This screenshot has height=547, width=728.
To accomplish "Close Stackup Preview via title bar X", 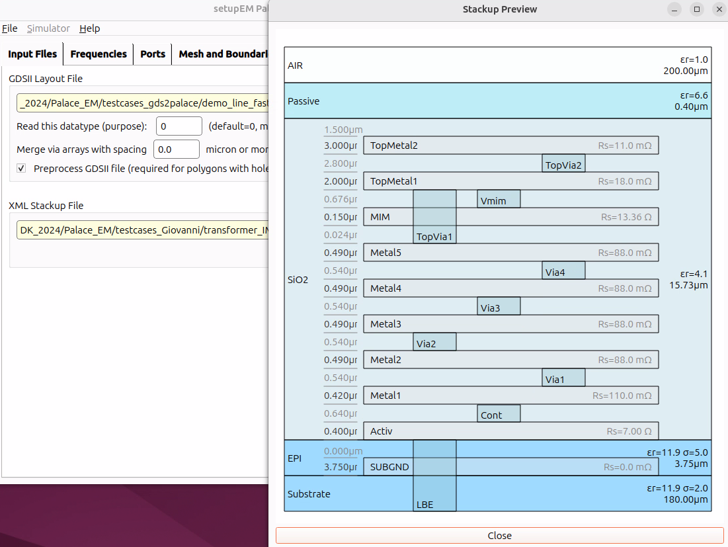I will pos(719,9).
